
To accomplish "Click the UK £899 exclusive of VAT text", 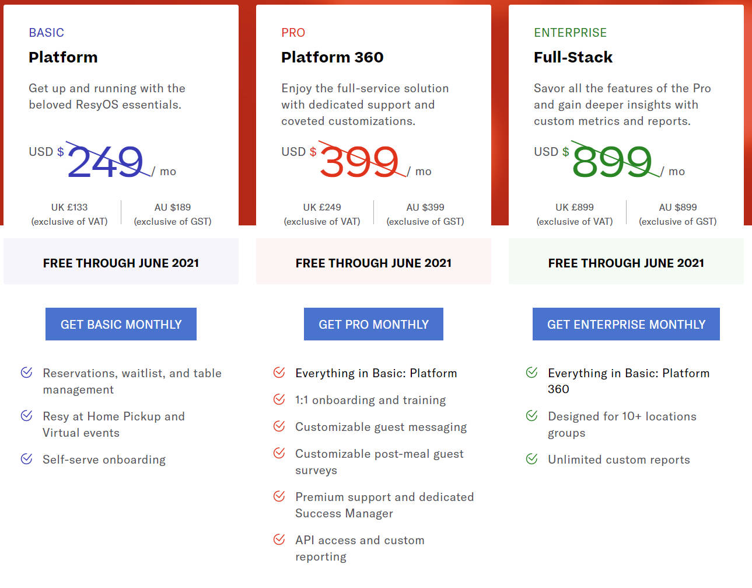I will (574, 213).
